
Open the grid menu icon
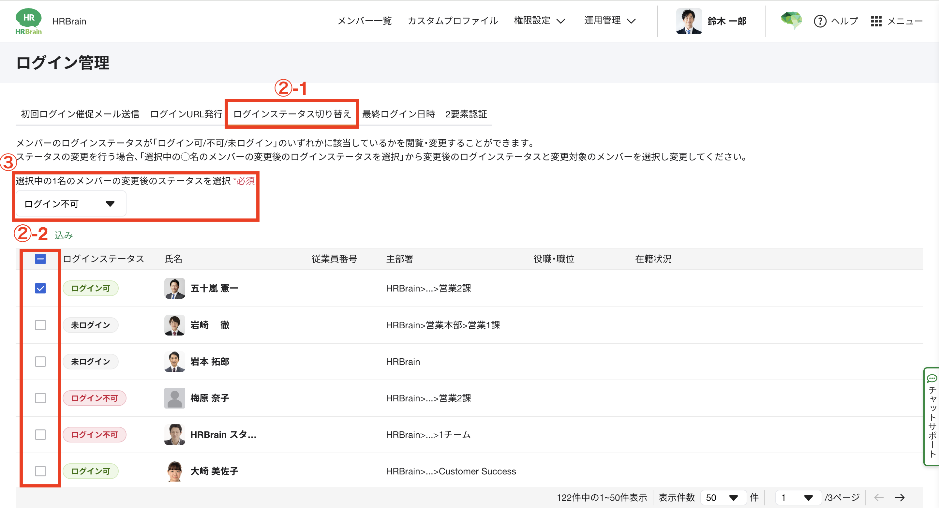click(x=876, y=21)
